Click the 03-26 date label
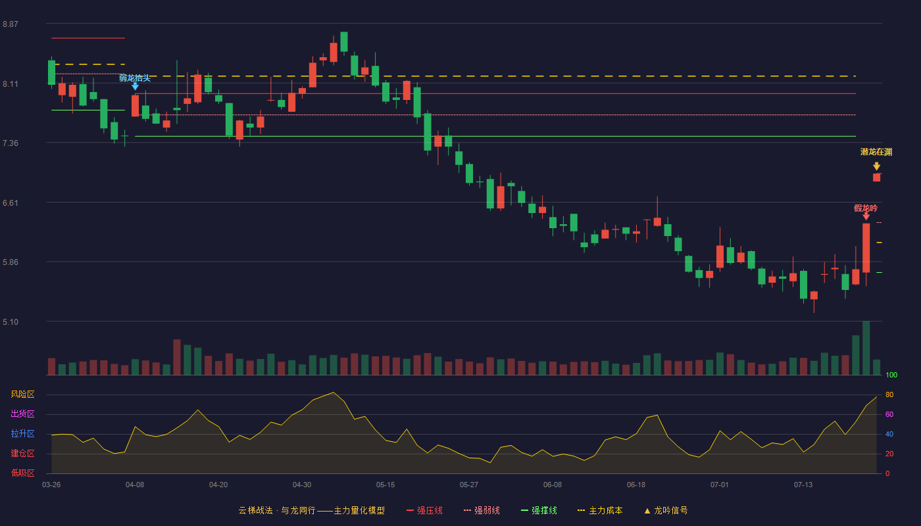This screenshot has height=526, width=921. point(51,485)
